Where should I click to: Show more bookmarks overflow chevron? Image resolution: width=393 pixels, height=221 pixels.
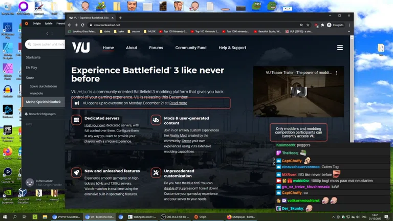pyautogui.click(x=348, y=32)
